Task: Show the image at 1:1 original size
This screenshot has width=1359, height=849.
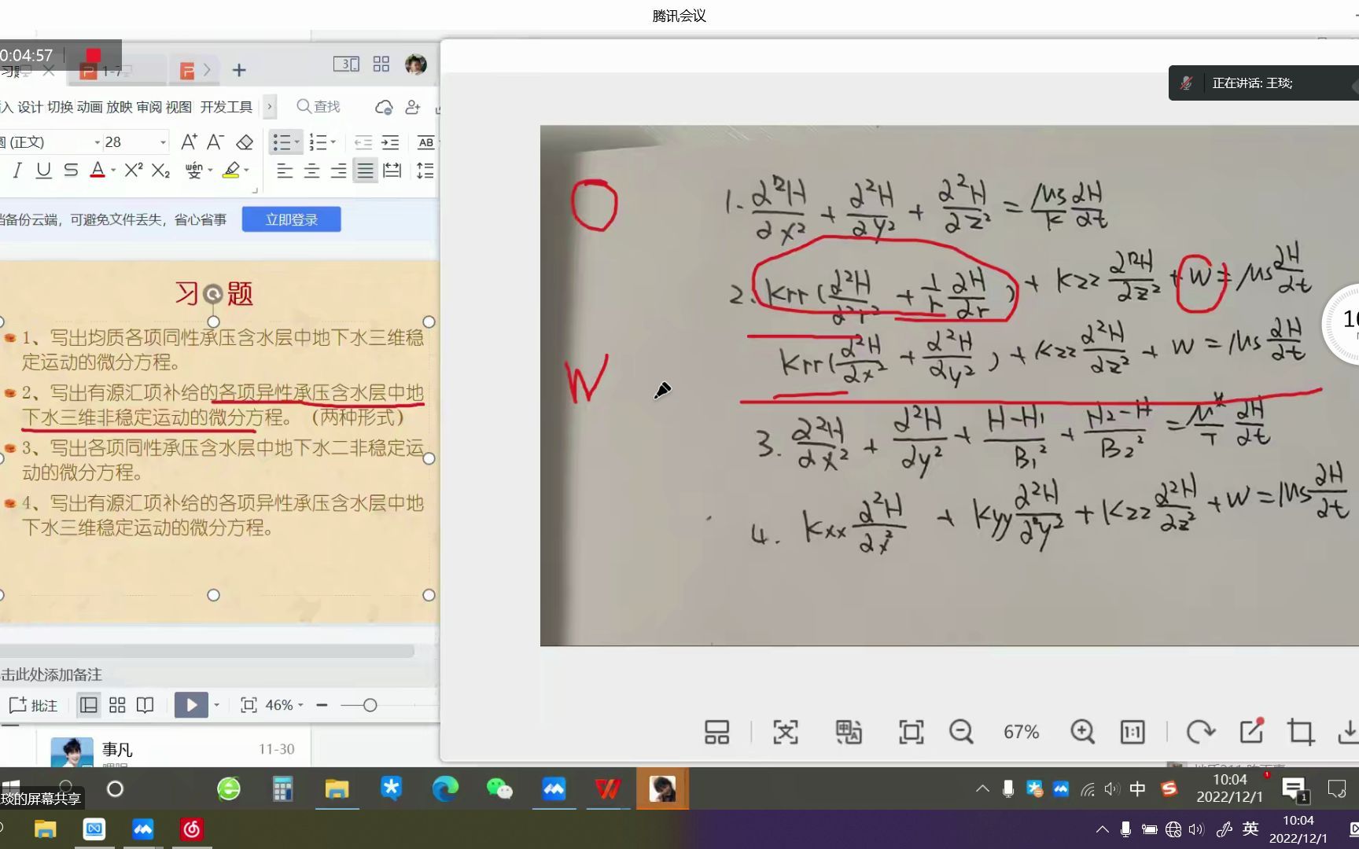Action: point(1132,732)
